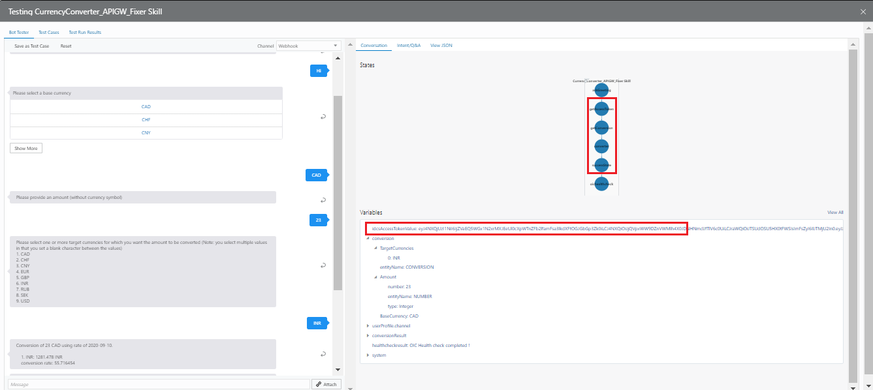Select the getAccessToken state node
Screen dimensions: 873x390
click(601, 109)
